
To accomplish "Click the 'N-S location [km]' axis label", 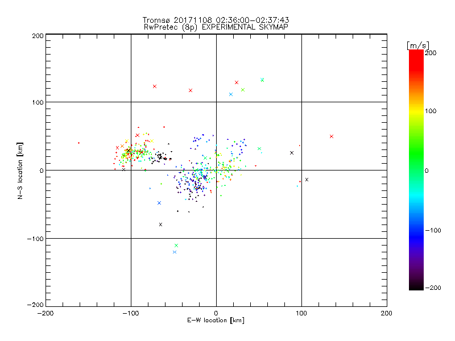I will click(x=20, y=170).
